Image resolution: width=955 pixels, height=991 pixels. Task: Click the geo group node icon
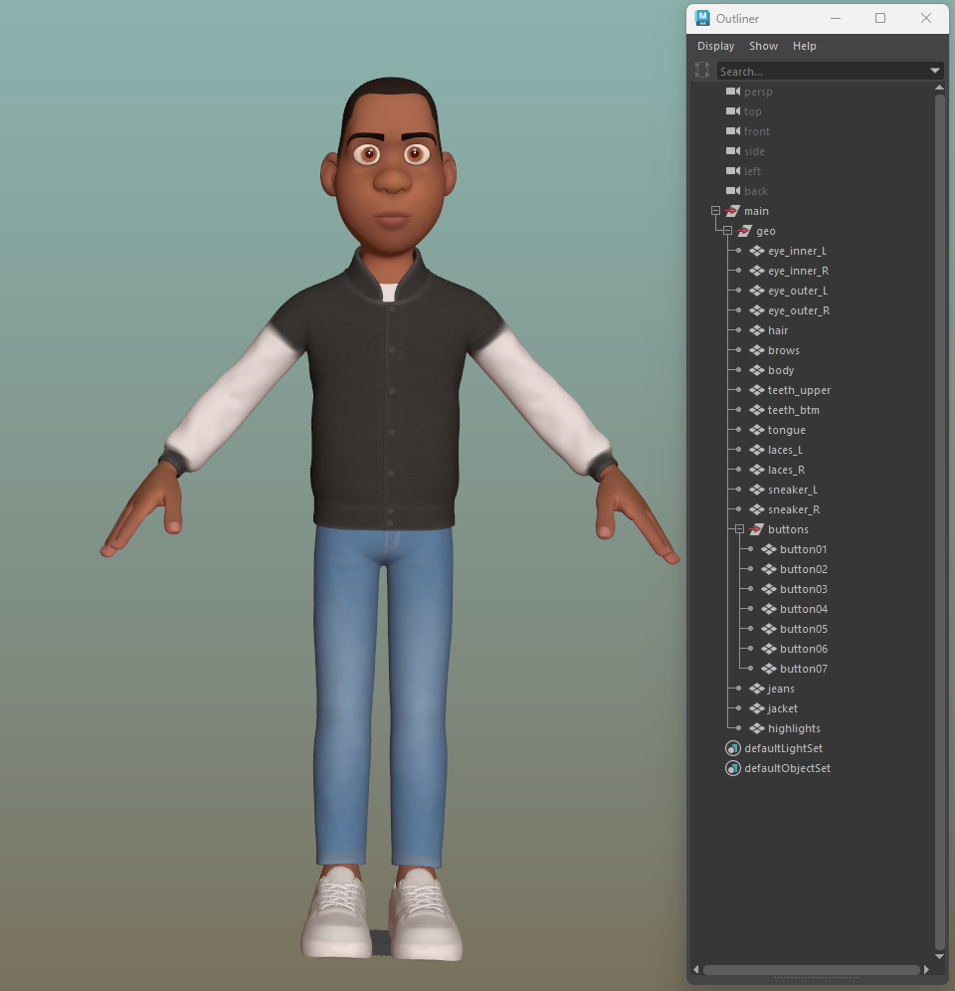click(744, 231)
